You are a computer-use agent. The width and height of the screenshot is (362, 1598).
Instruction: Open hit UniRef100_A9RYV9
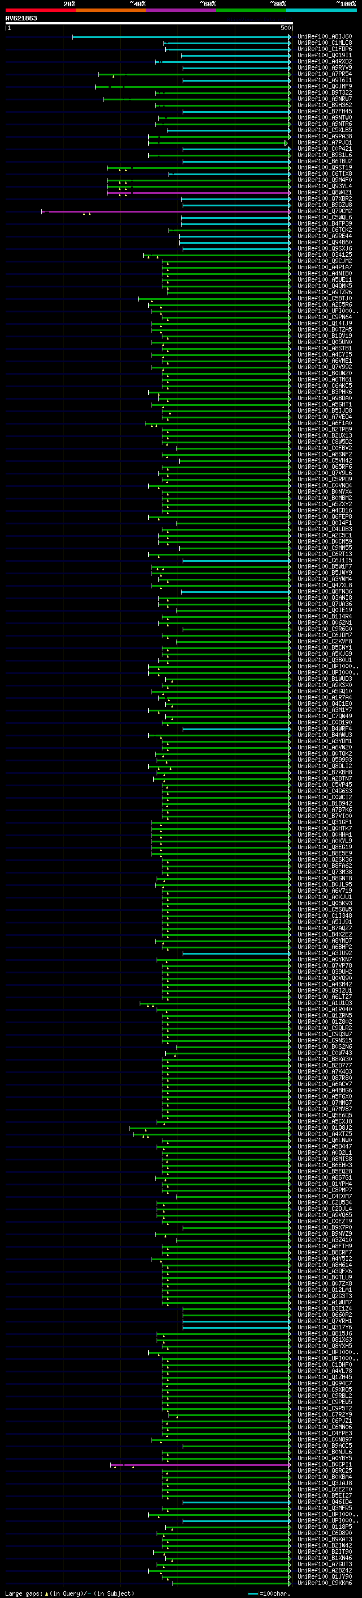coord(325,67)
